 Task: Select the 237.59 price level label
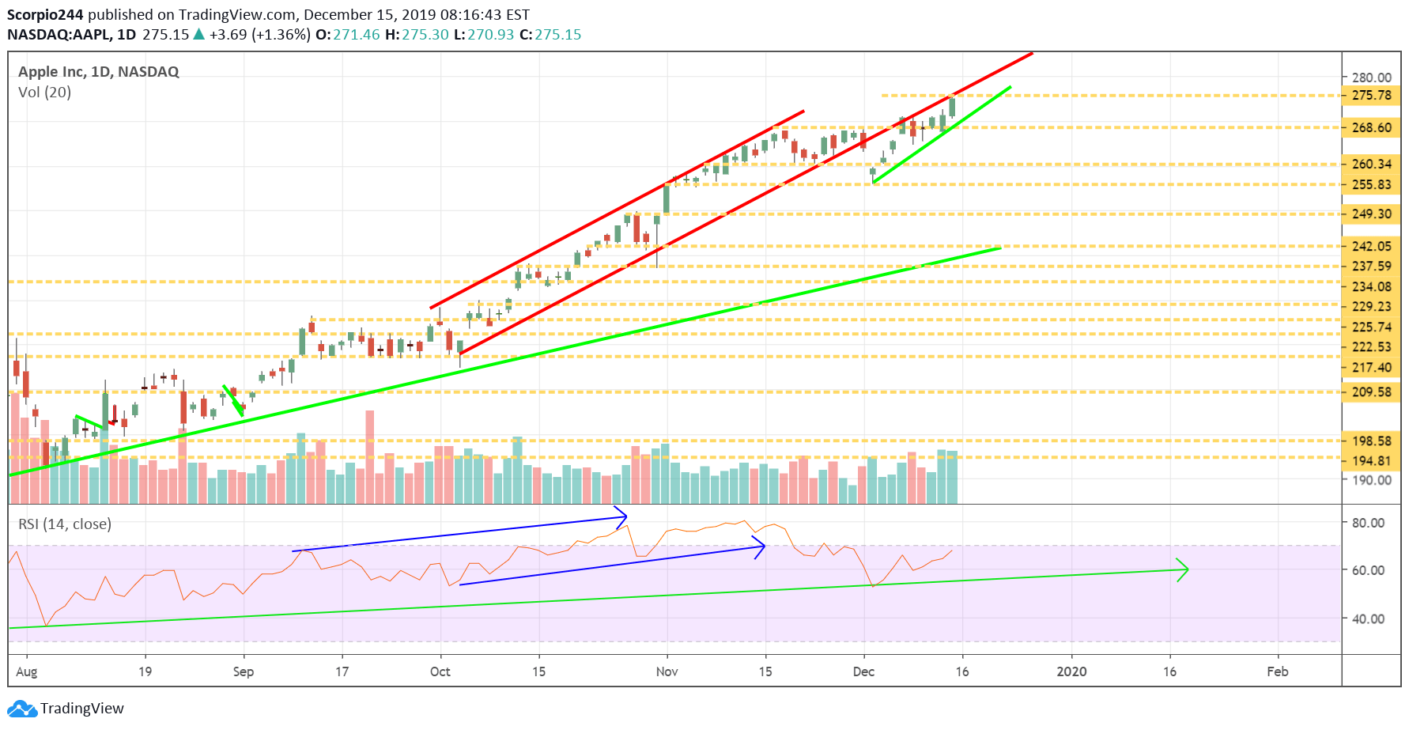1371,267
